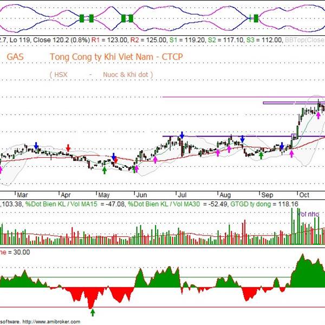The height and width of the screenshot is (325, 325).
Task: Click the blue down arrow above July candles
Action: 182,135
